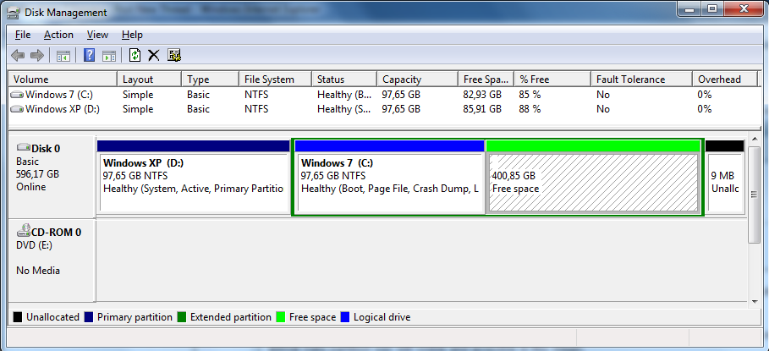Open the Properties toolbar icon

[174, 55]
